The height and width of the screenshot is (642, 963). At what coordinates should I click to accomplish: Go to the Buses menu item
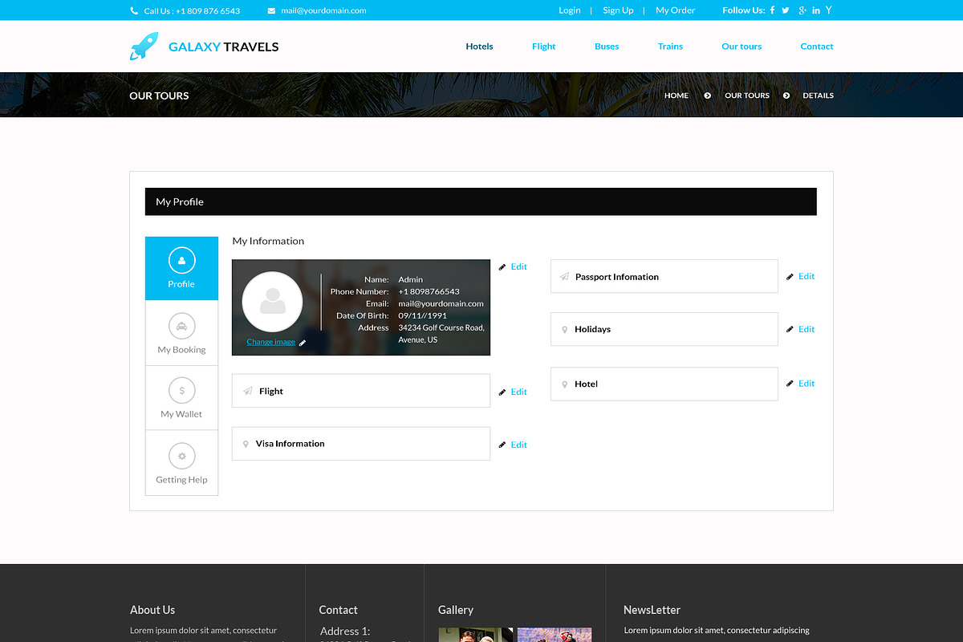(x=607, y=47)
